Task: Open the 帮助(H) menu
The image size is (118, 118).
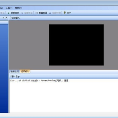Action: pyautogui.click(x=19, y=8)
